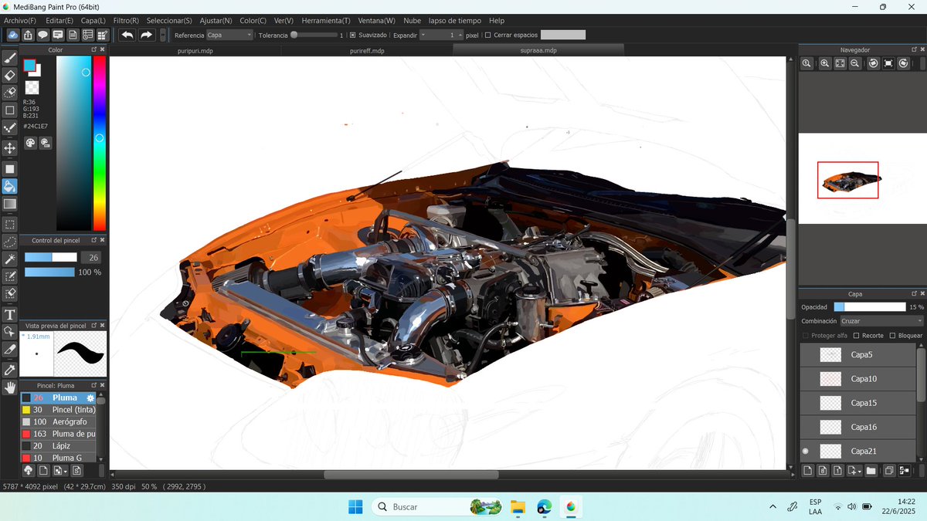
Task: Select the Brush tool in the left toolbar
Action: (x=10, y=57)
